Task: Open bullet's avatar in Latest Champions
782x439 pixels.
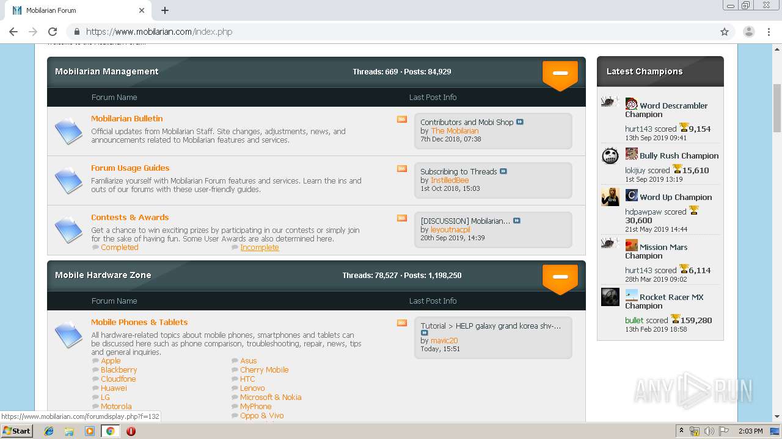Action: [610, 297]
